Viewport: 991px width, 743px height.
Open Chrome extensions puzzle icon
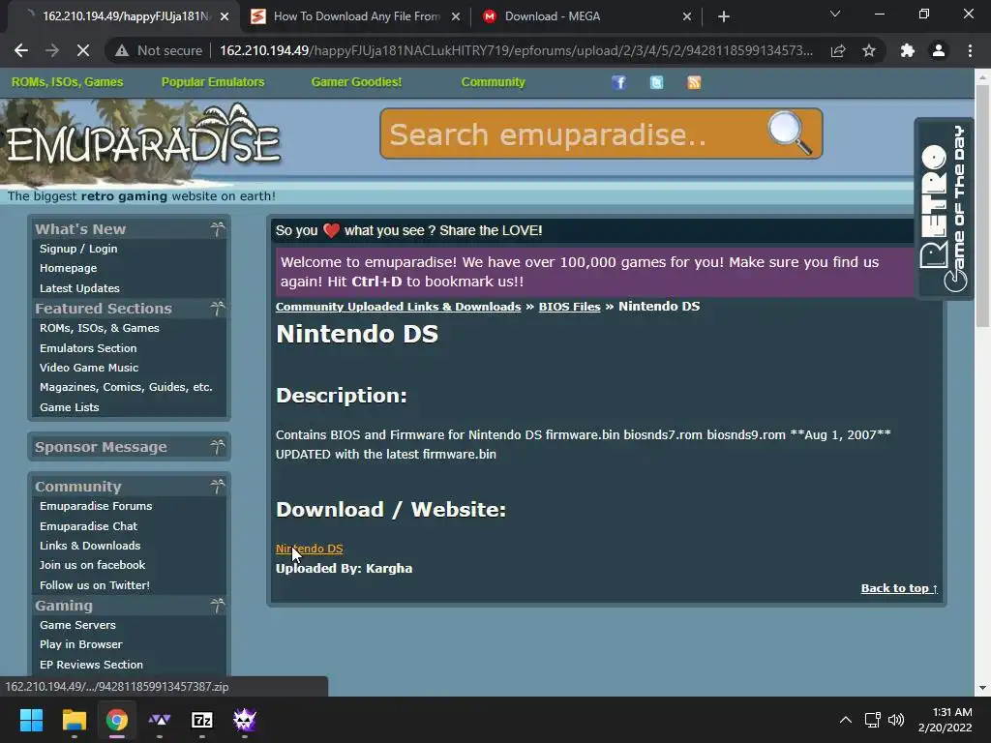[908, 50]
